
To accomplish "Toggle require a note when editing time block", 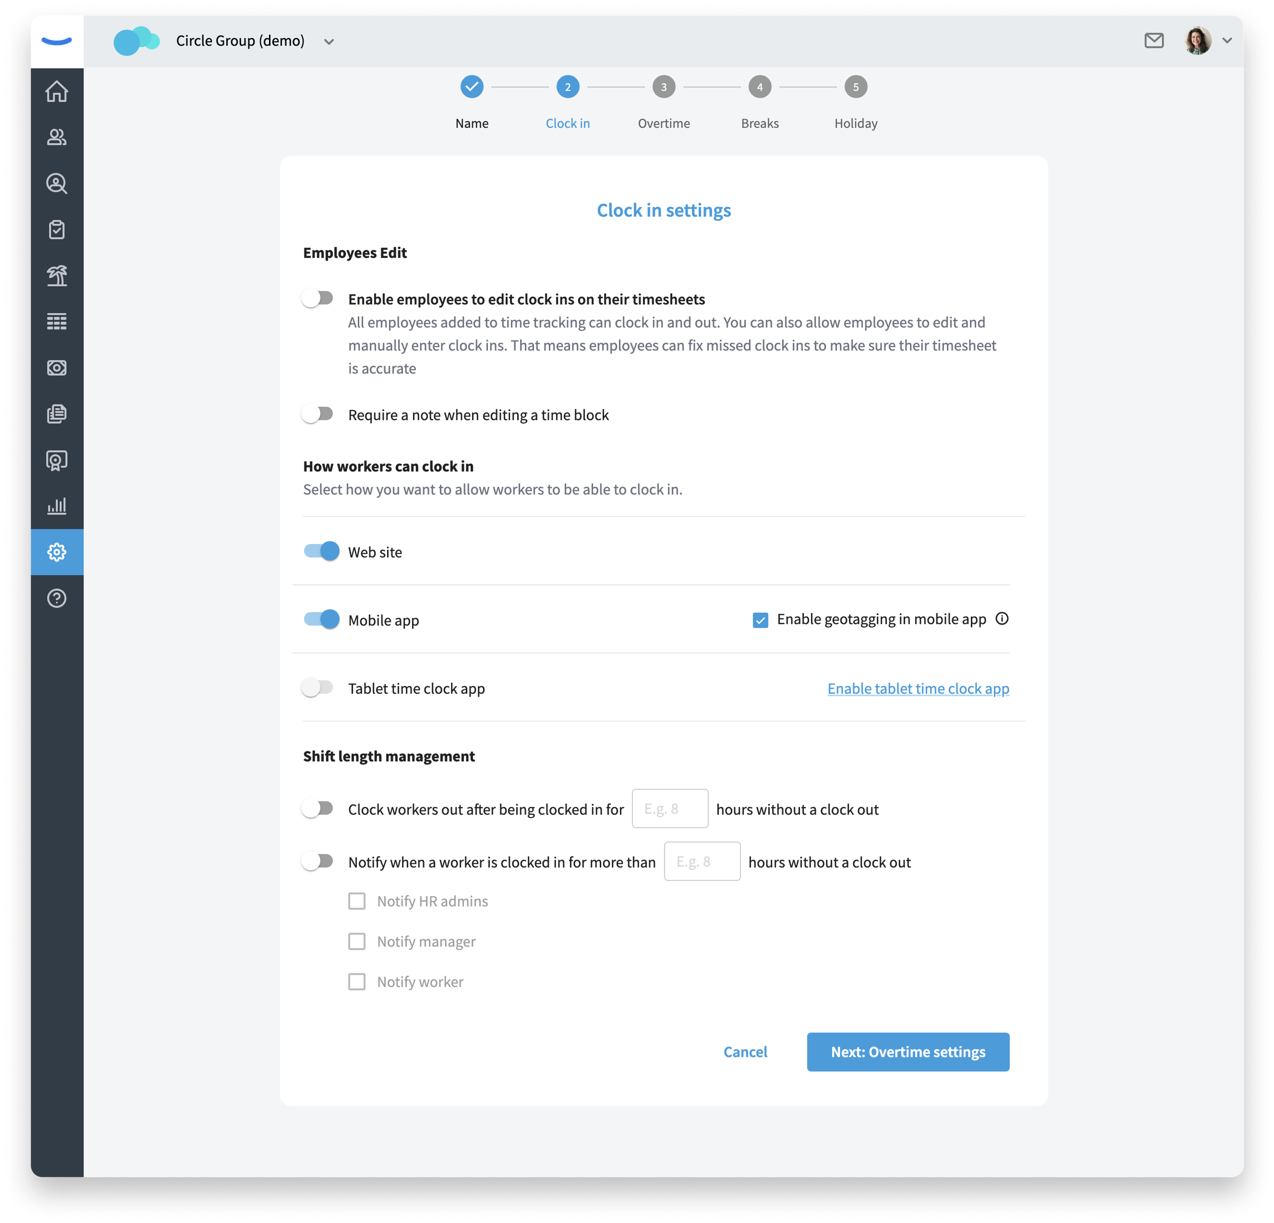I will 318,414.
